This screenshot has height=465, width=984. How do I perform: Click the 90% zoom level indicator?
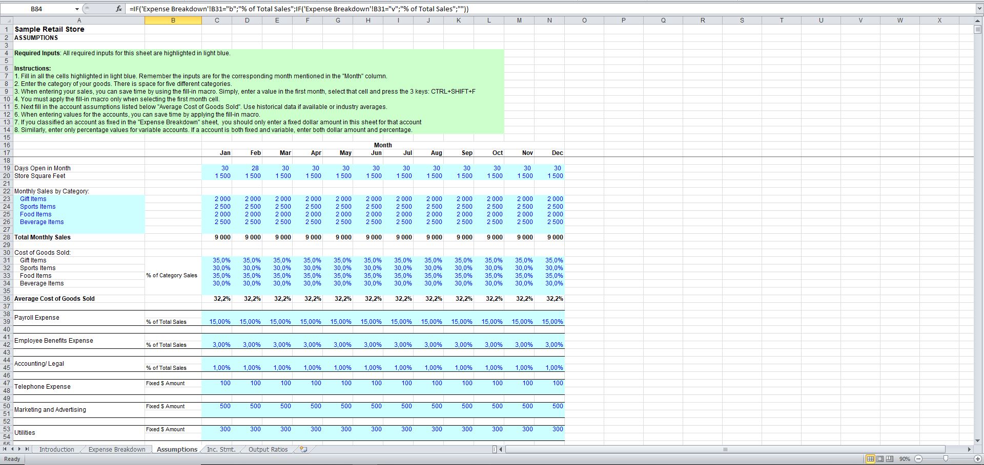click(904, 458)
